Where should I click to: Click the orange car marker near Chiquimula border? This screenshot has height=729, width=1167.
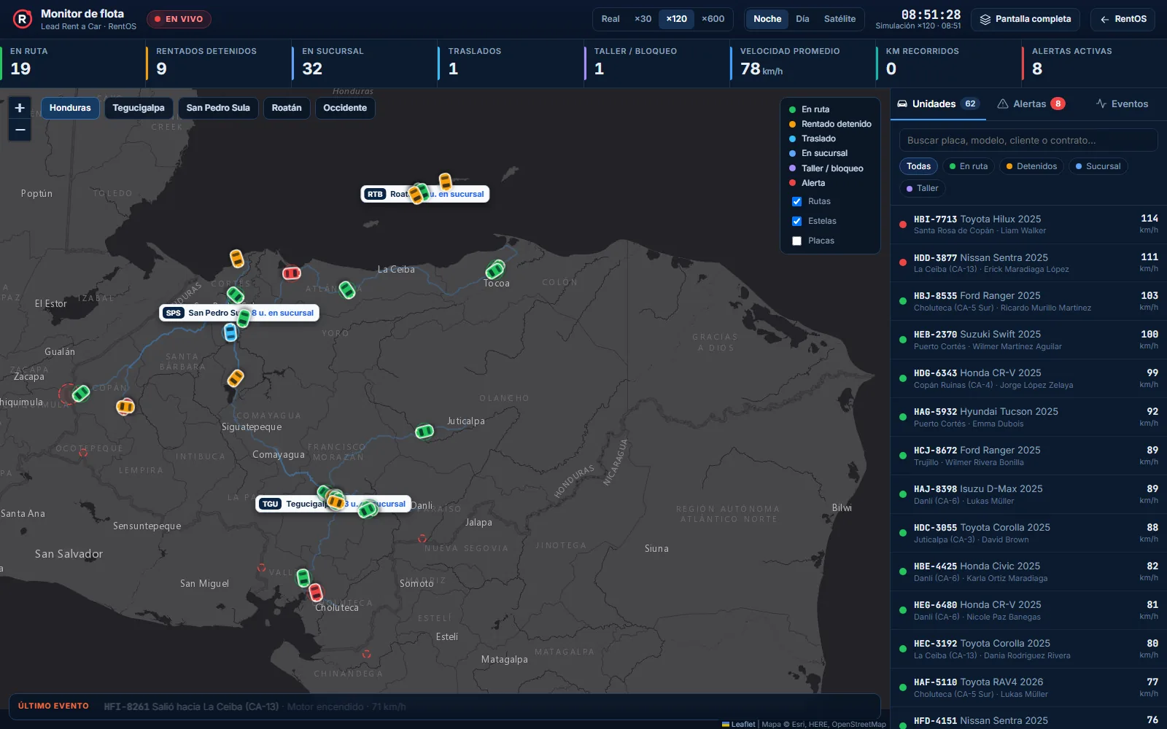point(125,407)
